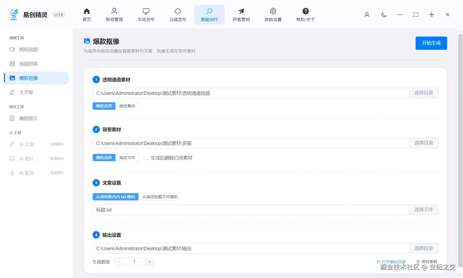
Task: Click the 标题.txt file input field
Action: coord(238,210)
